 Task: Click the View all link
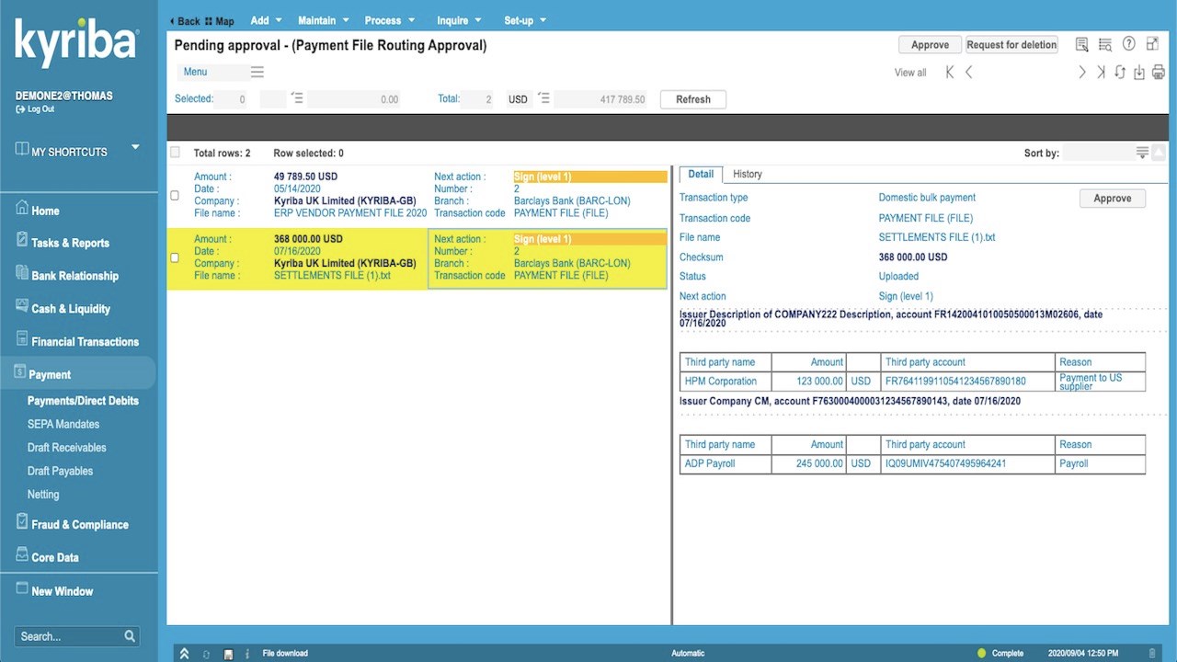pos(910,73)
